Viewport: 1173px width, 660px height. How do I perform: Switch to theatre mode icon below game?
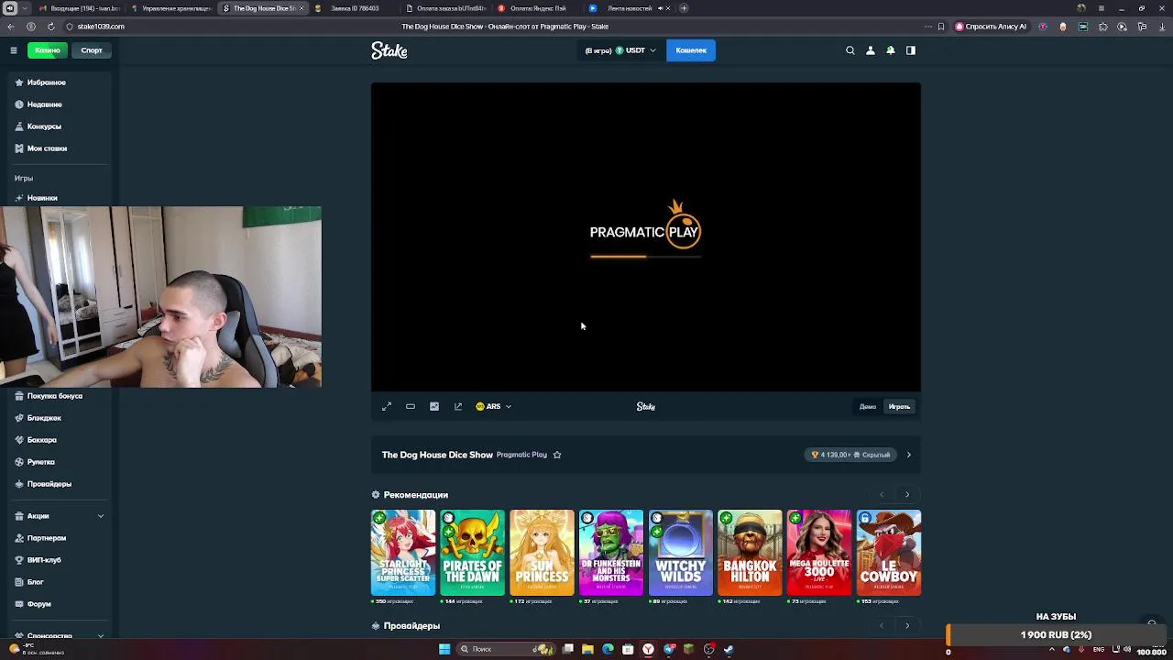point(411,406)
